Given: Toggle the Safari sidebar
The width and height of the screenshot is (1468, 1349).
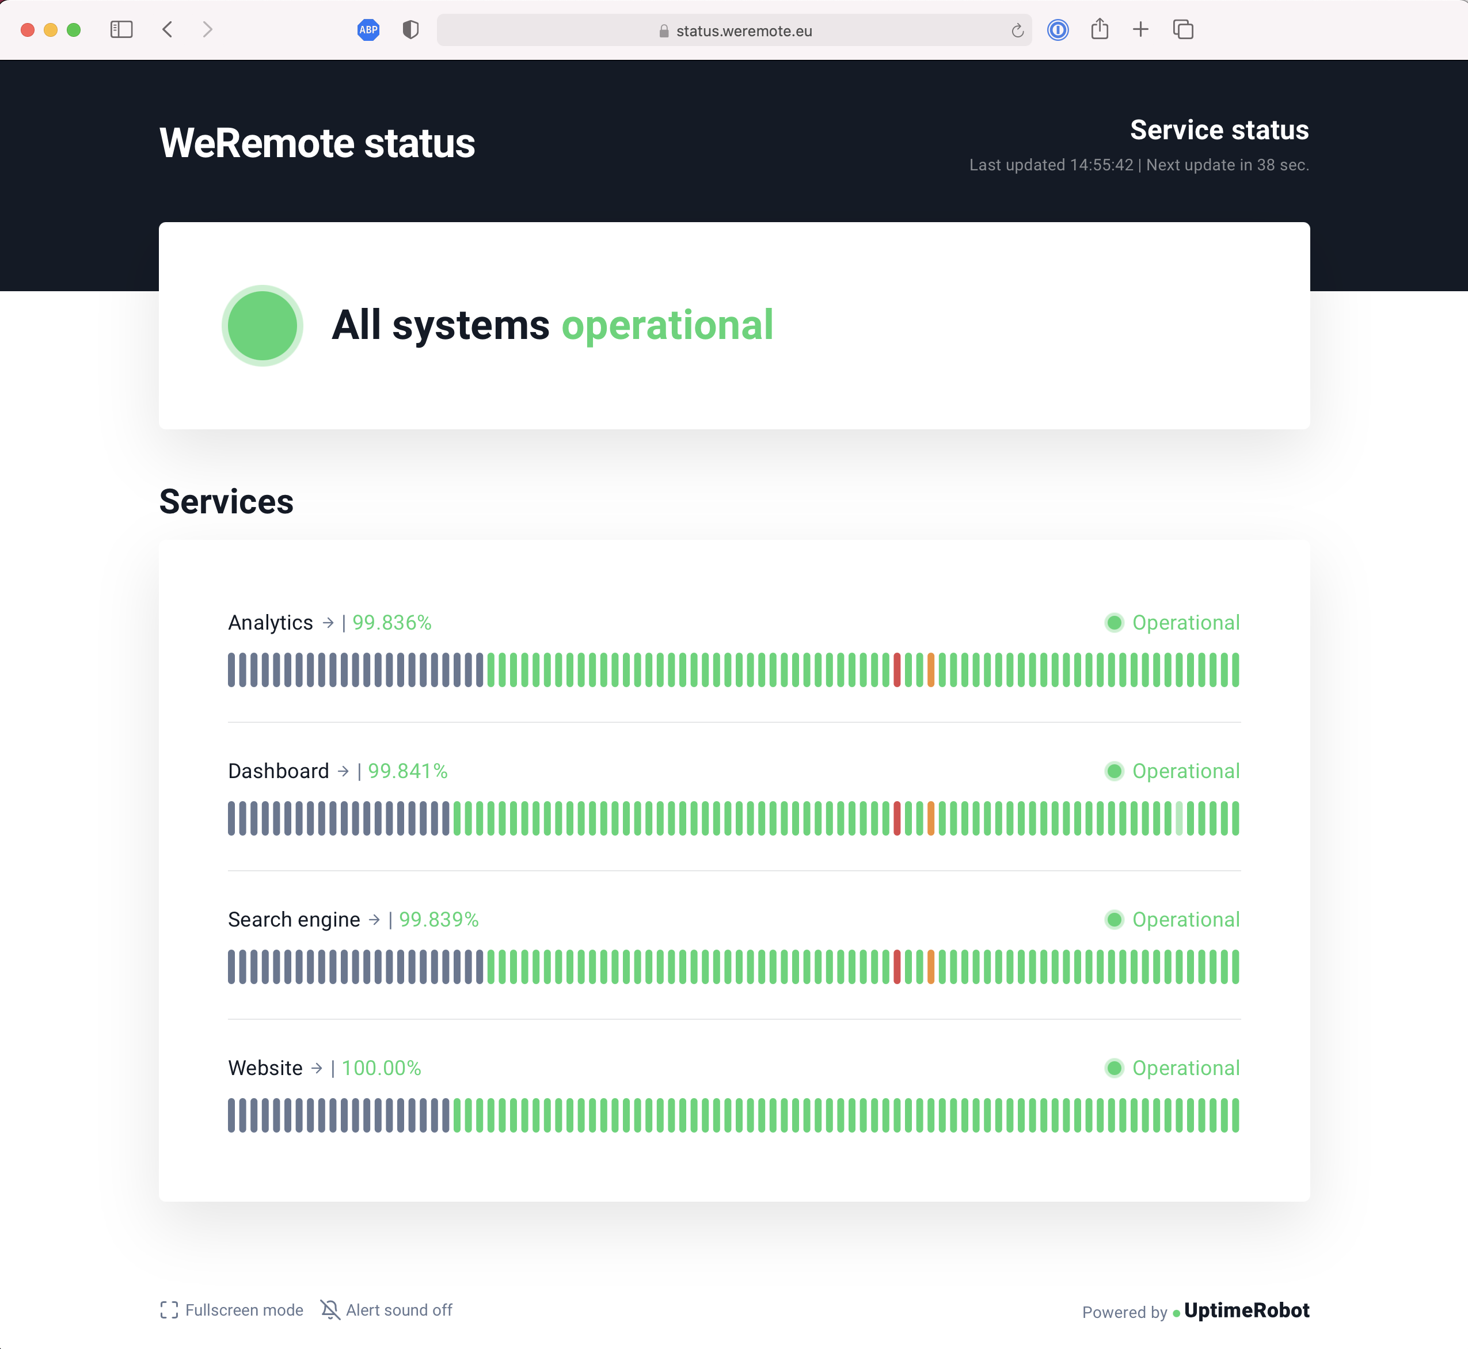Looking at the screenshot, I should click(121, 30).
